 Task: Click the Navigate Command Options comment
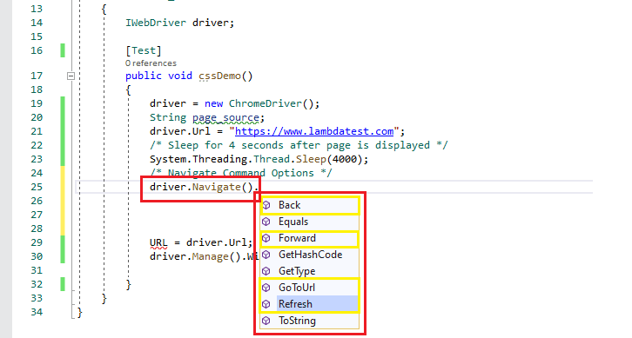241,174
